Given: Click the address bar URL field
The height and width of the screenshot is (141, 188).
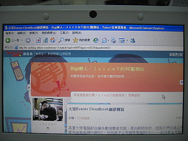Looking at the screenshot, I should pyautogui.click(x=99, y=48).
